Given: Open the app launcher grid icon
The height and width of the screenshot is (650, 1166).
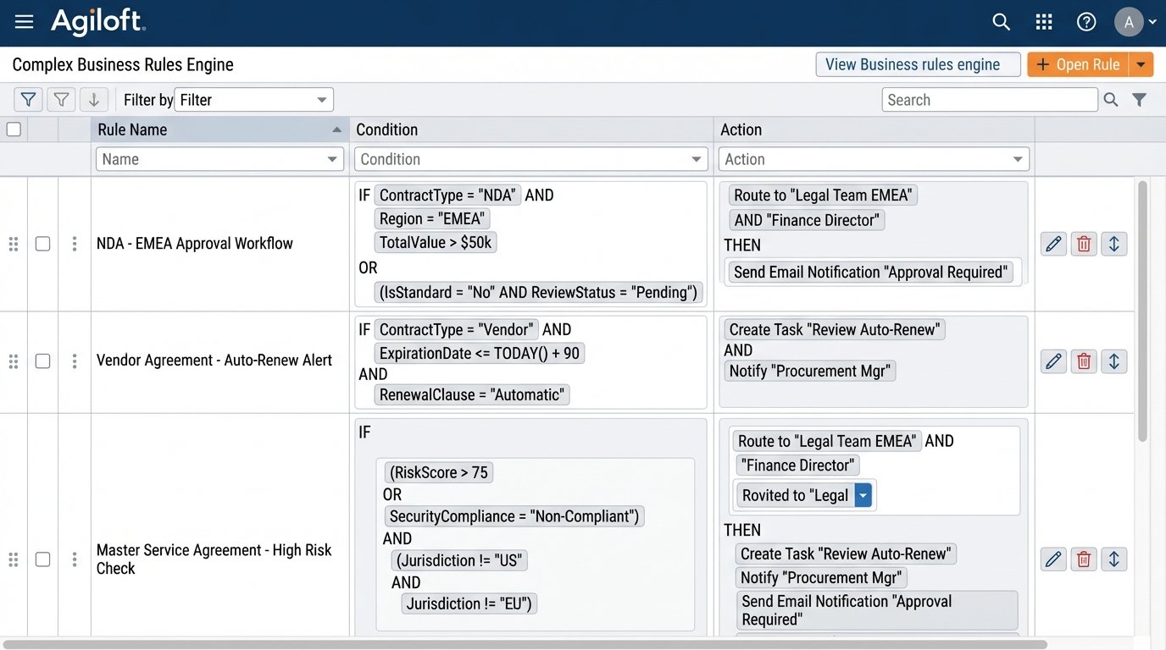Looking at the screenshot, I should pyautogui.click(x=1043, y=22).
